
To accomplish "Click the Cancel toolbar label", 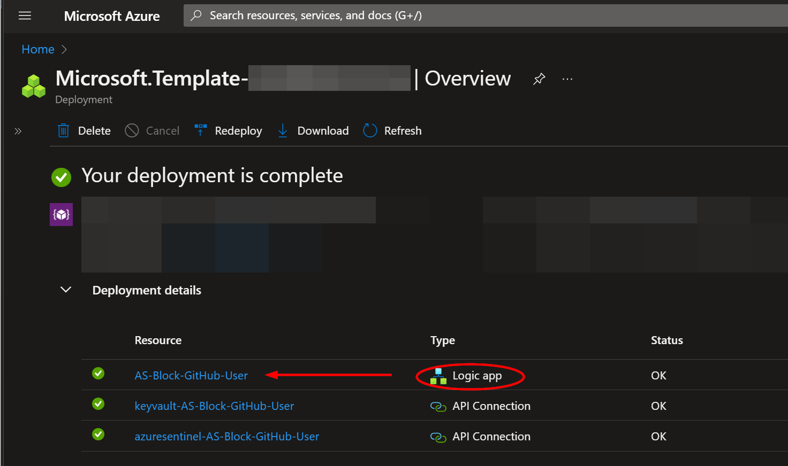I will (163, 131).
